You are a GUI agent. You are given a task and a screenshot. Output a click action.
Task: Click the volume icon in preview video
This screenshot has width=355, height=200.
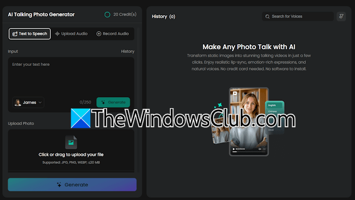tap(260, 149)
